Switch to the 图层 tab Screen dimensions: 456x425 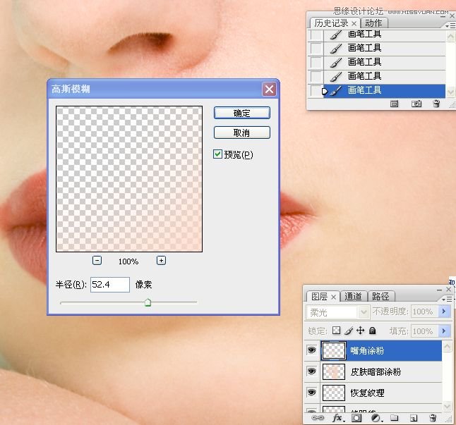pyautogui.click(x=319, y=297)
